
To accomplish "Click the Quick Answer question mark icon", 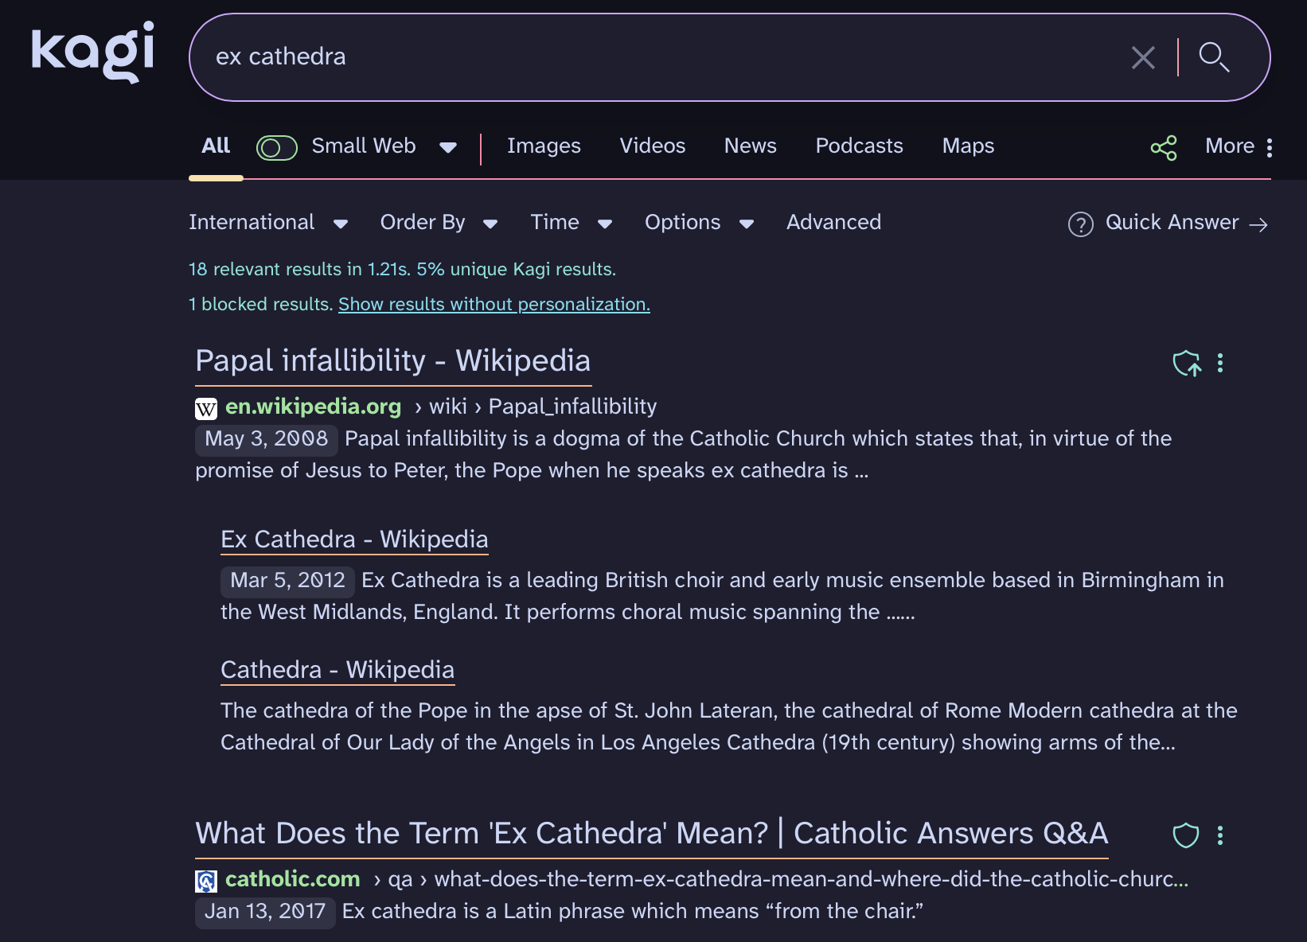I will tap(1080, 224).
